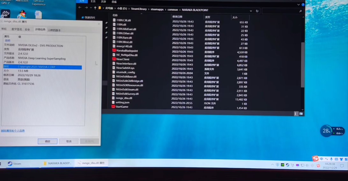Open the 文件 menu in Explorer
Viewport: 348px width, 181px height.
pos(82,1)
